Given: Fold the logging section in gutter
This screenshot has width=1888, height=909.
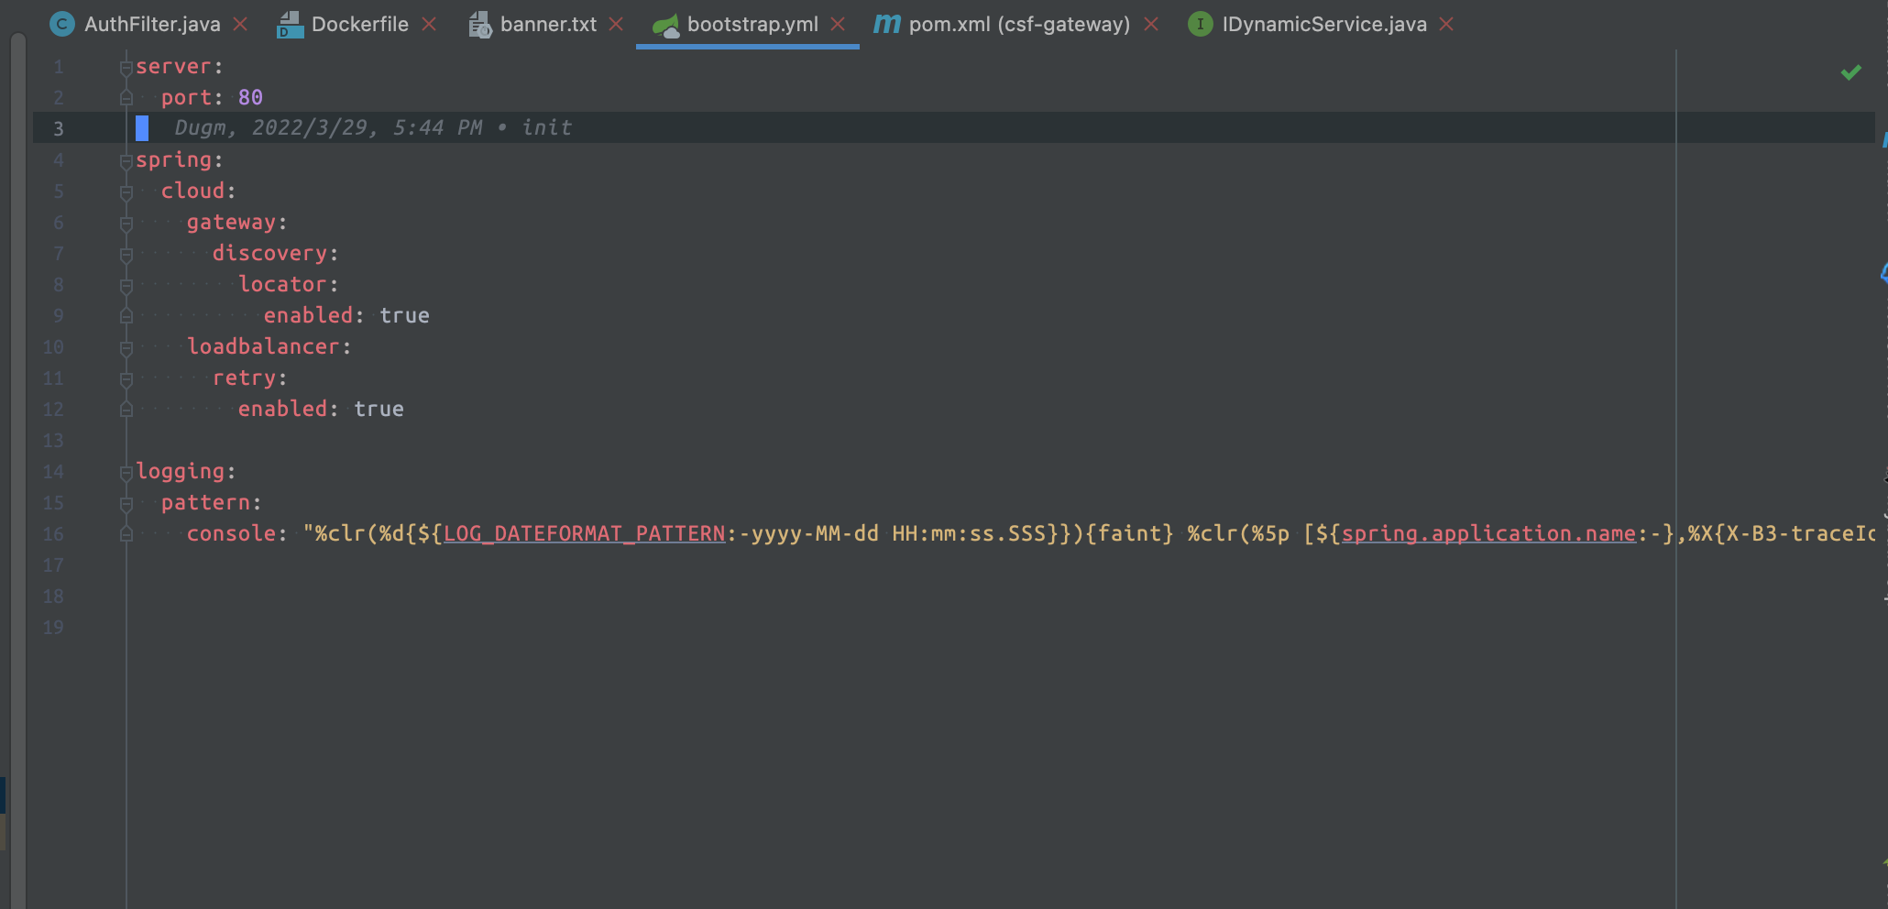Looking at the screenshot, I should [126, 473].
